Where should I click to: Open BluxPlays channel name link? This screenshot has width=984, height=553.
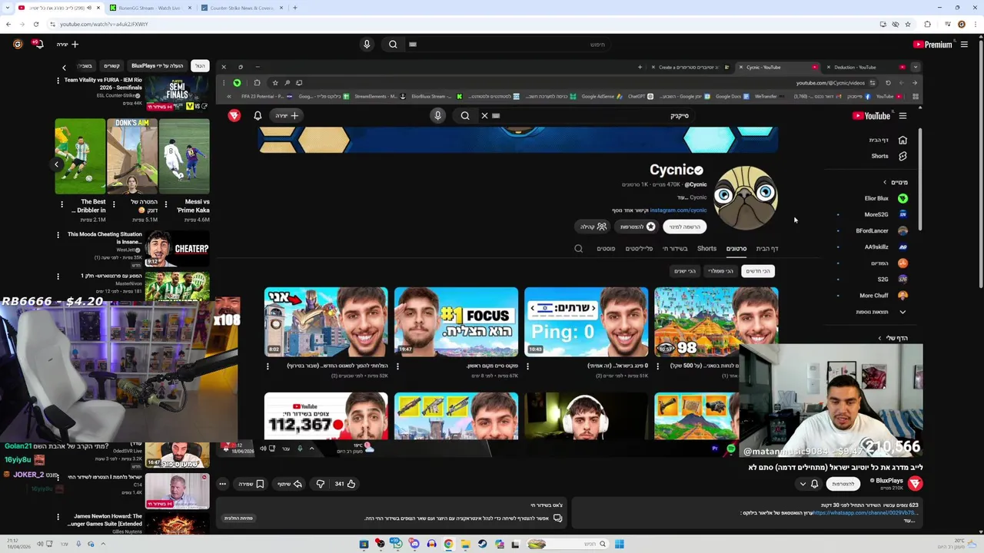pyautogui.click(x=889, y=481)
